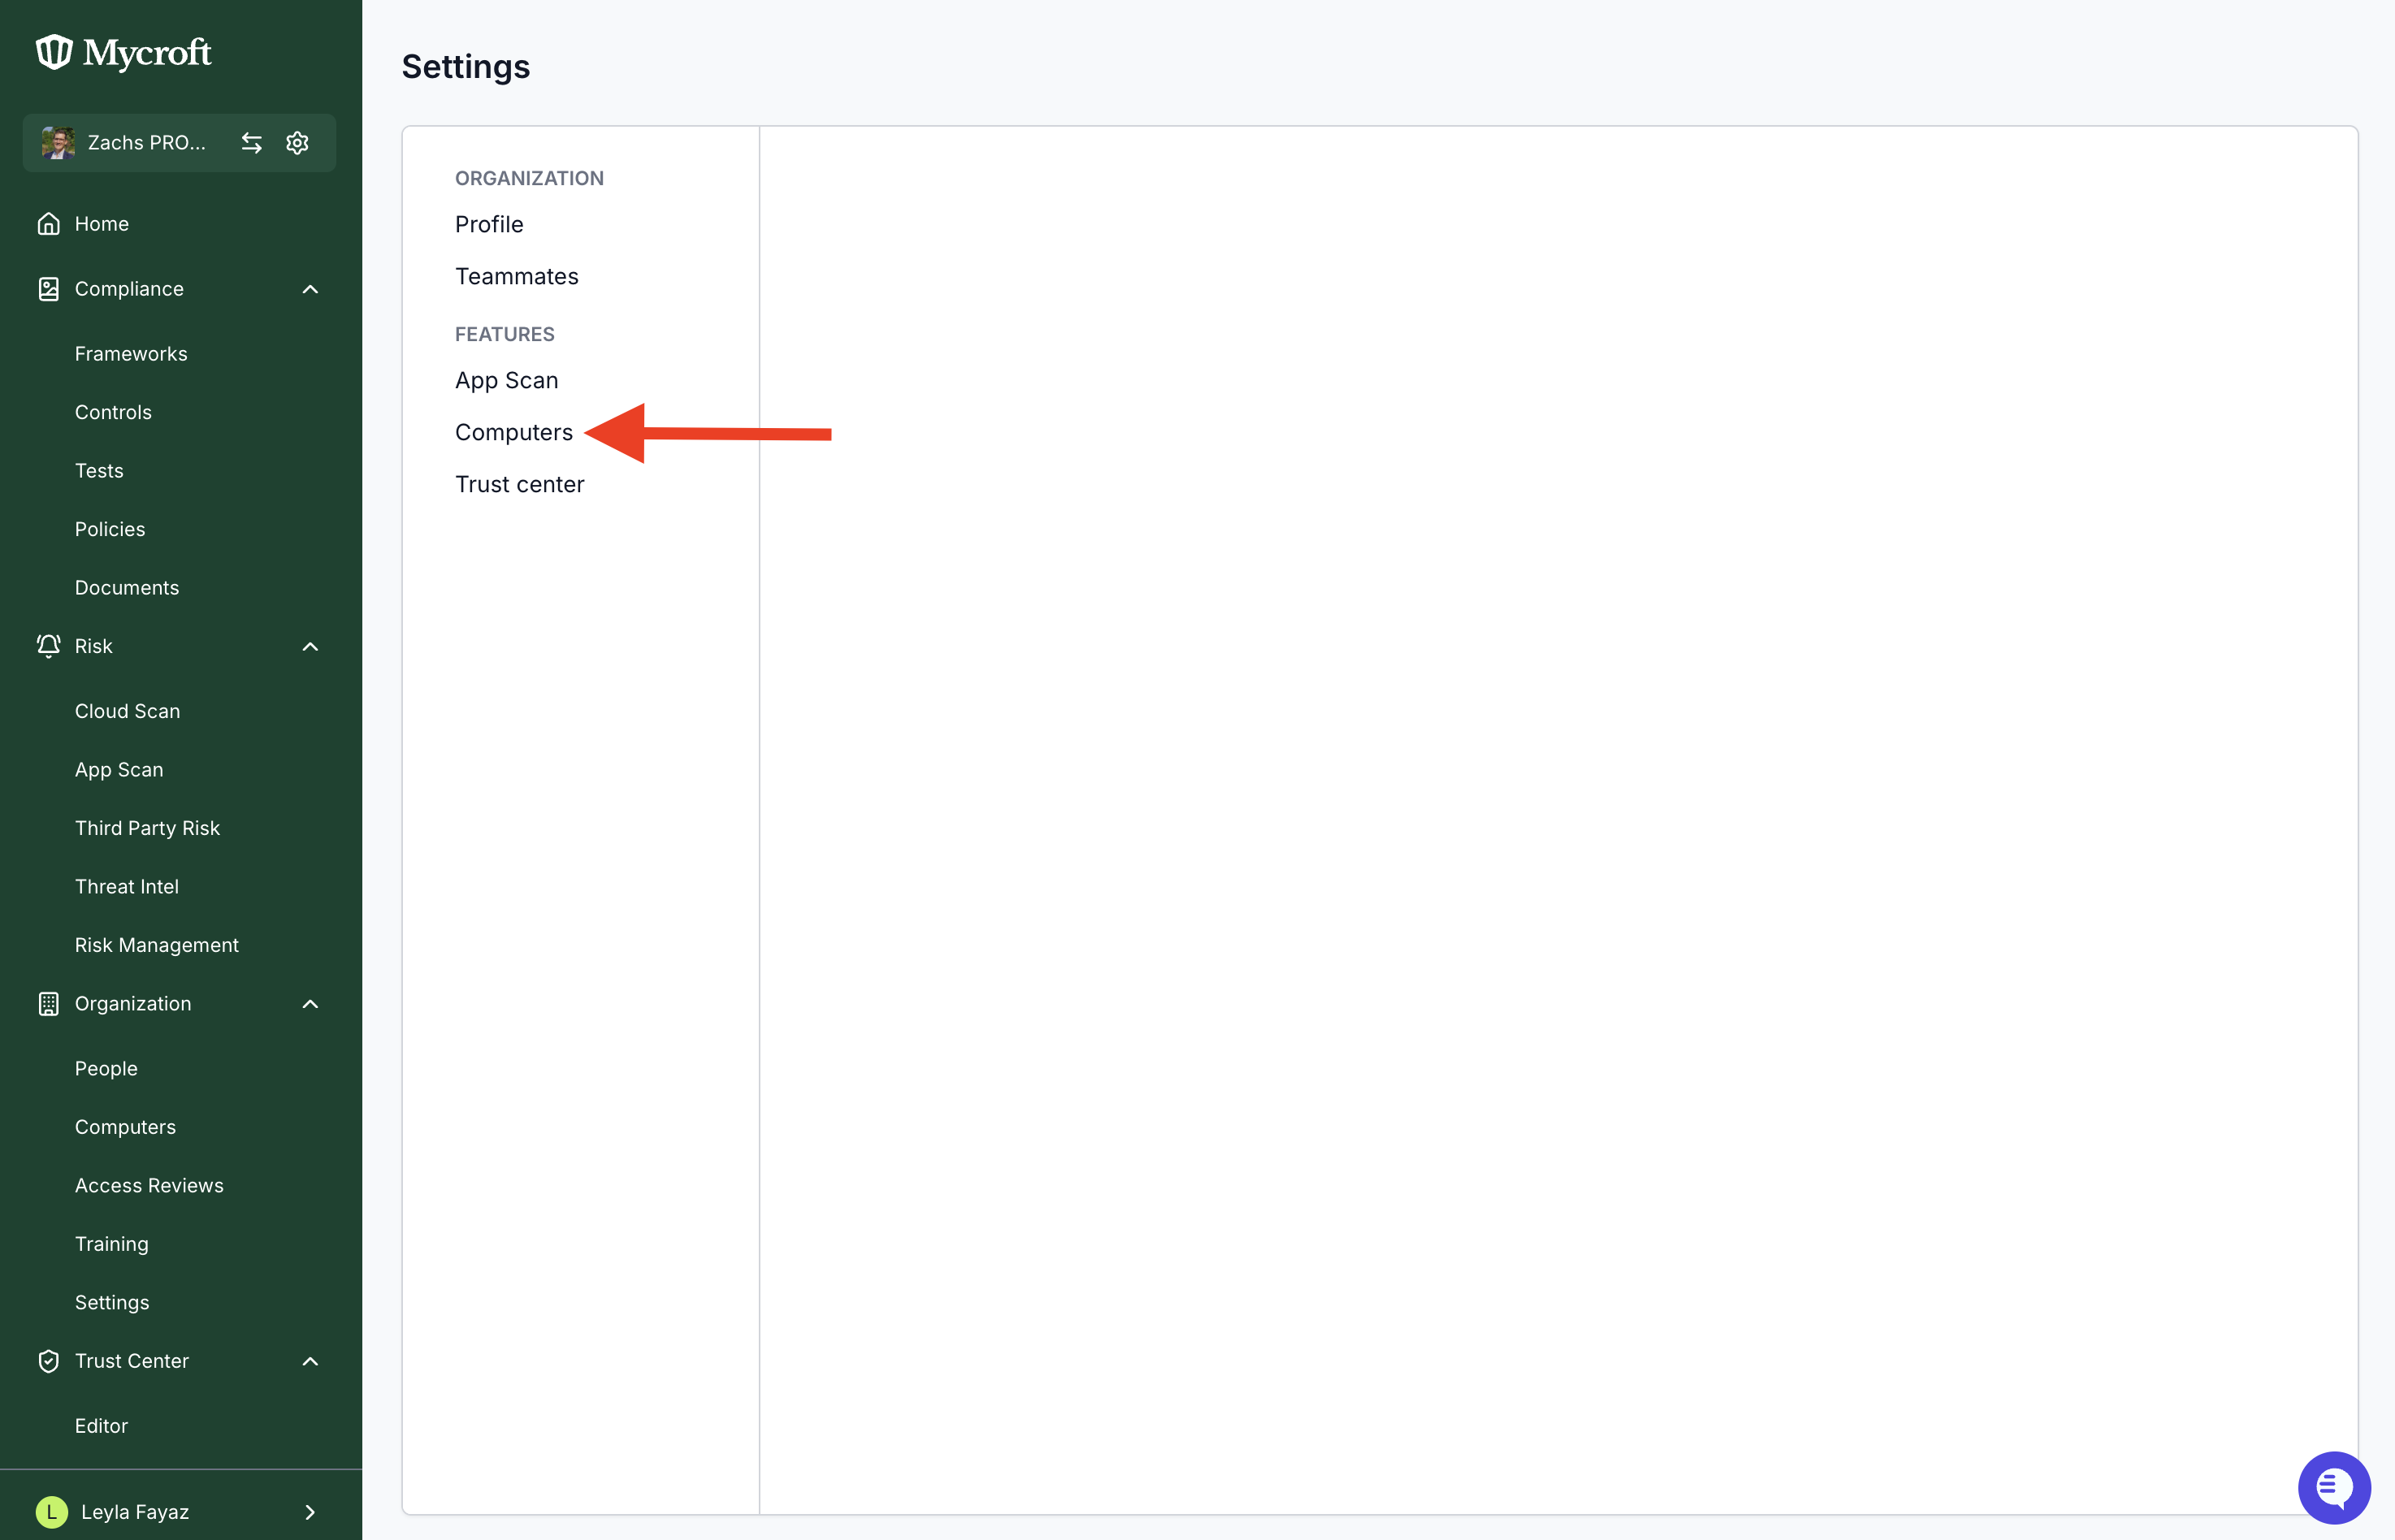The image size is (2395, 1540).
Task: Select Trust center under Features
Action: (x=520, y=484)
